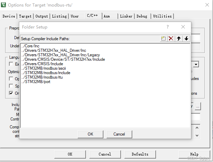
Task: Switch to the Linker tab
Action: click(126, 16)
